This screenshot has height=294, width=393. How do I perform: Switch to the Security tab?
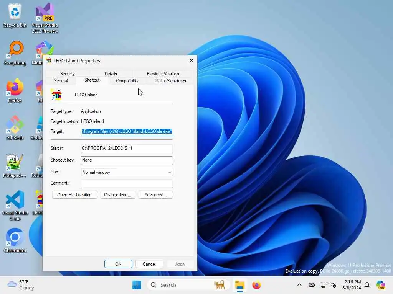(68, 74)
